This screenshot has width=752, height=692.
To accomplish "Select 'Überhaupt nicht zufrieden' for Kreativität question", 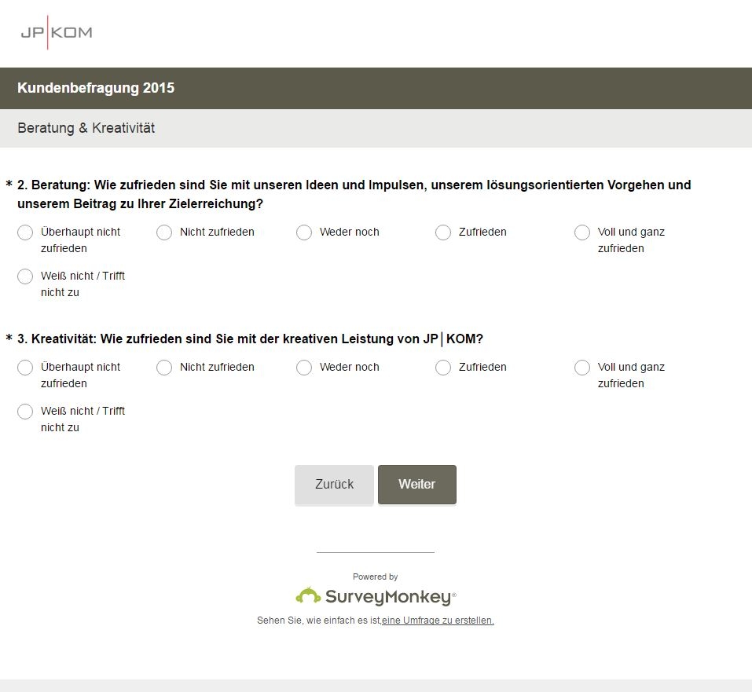I will (25, 368).
